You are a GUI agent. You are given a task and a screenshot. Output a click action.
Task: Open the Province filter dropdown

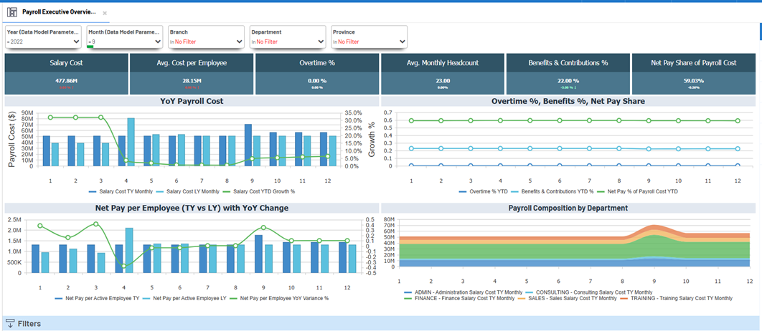point(402,42)
